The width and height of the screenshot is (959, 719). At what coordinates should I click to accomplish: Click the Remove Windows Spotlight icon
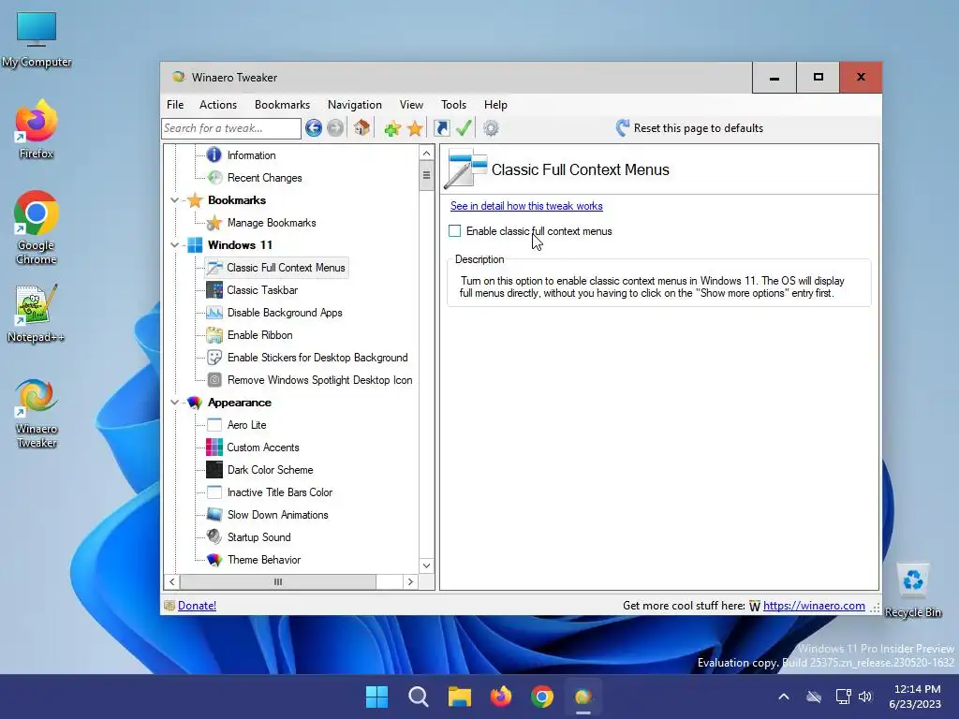[214, 380]
